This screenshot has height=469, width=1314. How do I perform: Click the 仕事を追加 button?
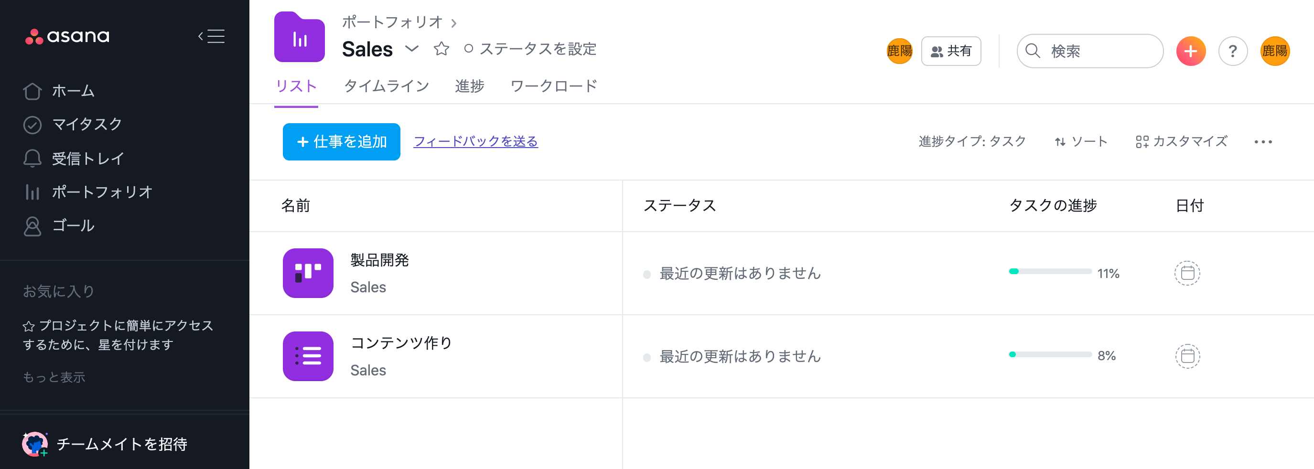341,142
